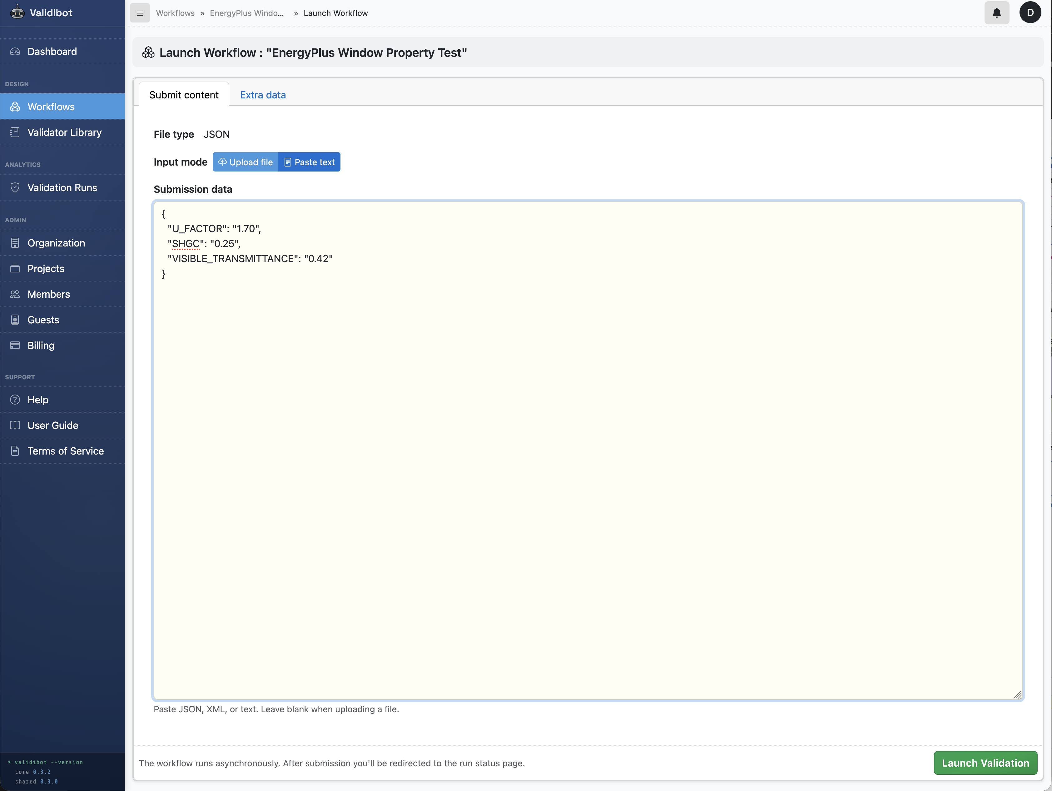
Task: Open the Billing page
Action: 40,345
